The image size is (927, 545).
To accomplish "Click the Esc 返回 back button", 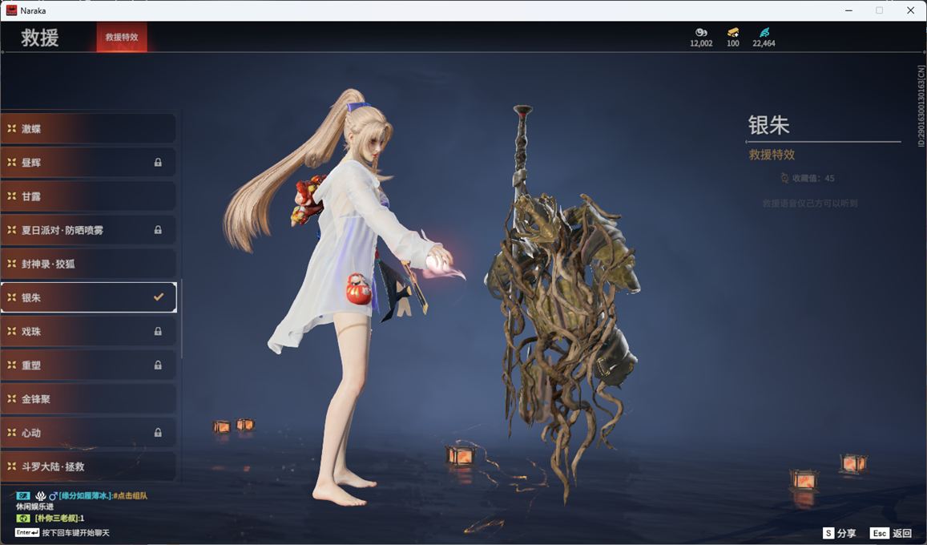I will pyautogui.click(x=891, y=533).
